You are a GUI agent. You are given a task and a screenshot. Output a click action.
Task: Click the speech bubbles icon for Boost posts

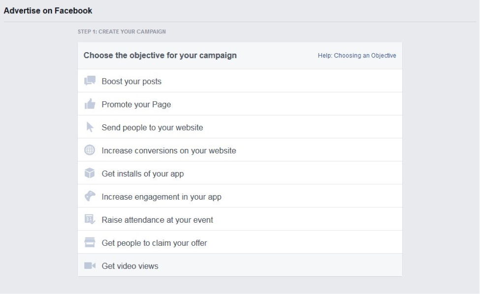point(89,81)
